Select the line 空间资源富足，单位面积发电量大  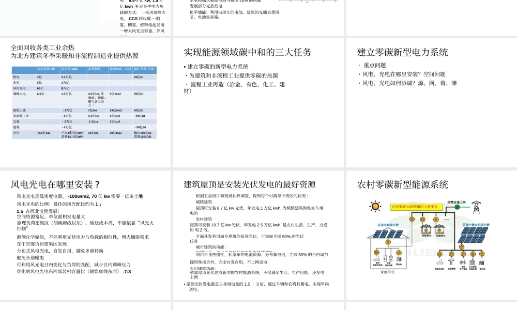point(51,217)
